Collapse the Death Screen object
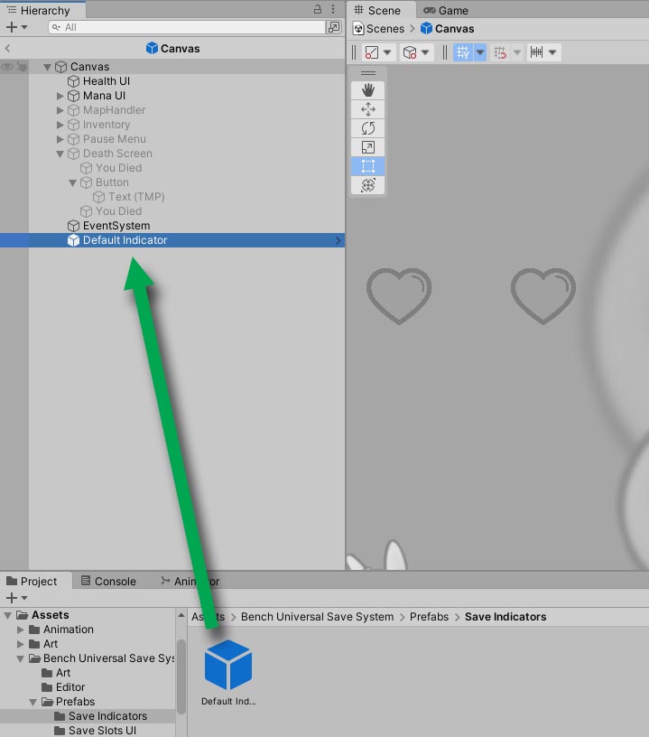This screenshot has width=649, height=737. click(60, 154)
